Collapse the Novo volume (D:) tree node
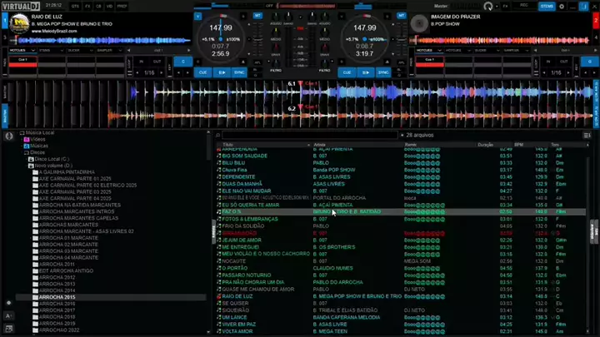Screen dimensions: 600x337 click(x=27, y=166)
